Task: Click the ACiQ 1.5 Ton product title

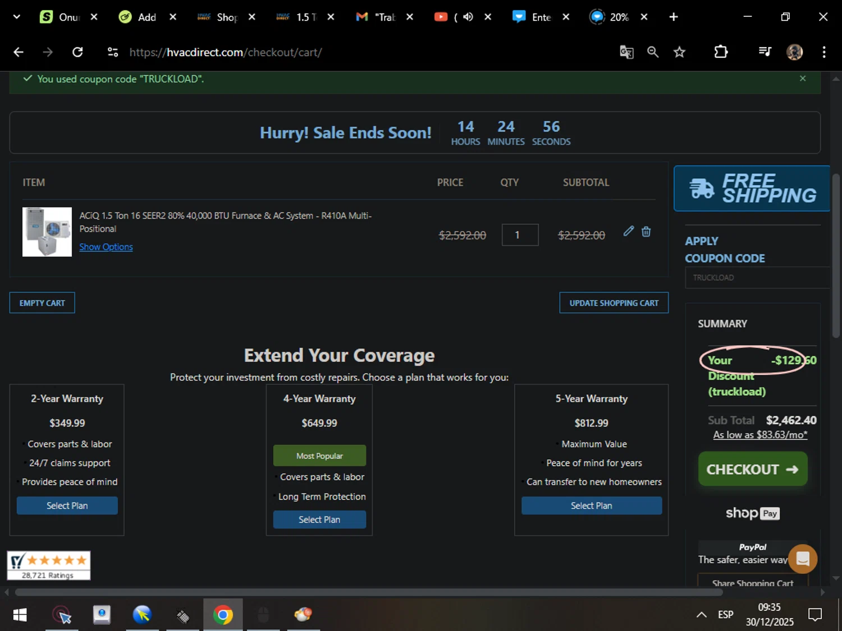Action: point(226,222)
